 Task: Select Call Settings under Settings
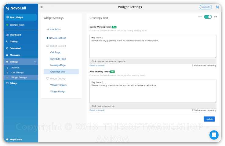click(x=17, y=73)
